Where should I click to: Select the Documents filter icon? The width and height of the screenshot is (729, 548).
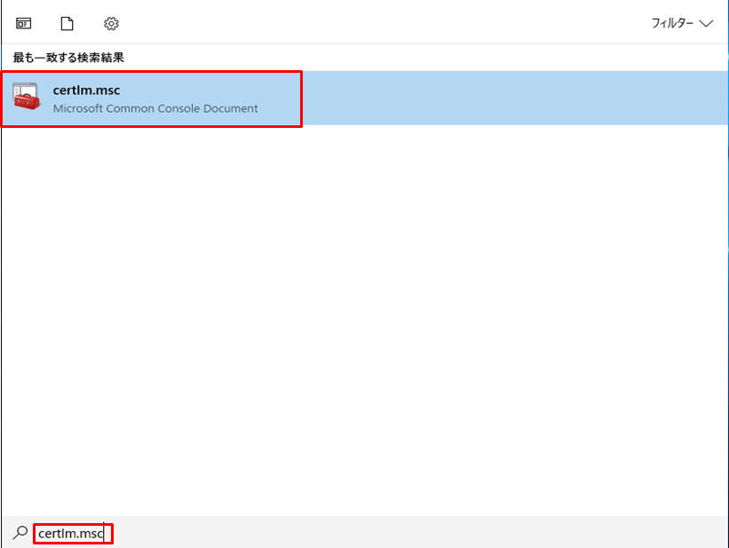point(67,23)
